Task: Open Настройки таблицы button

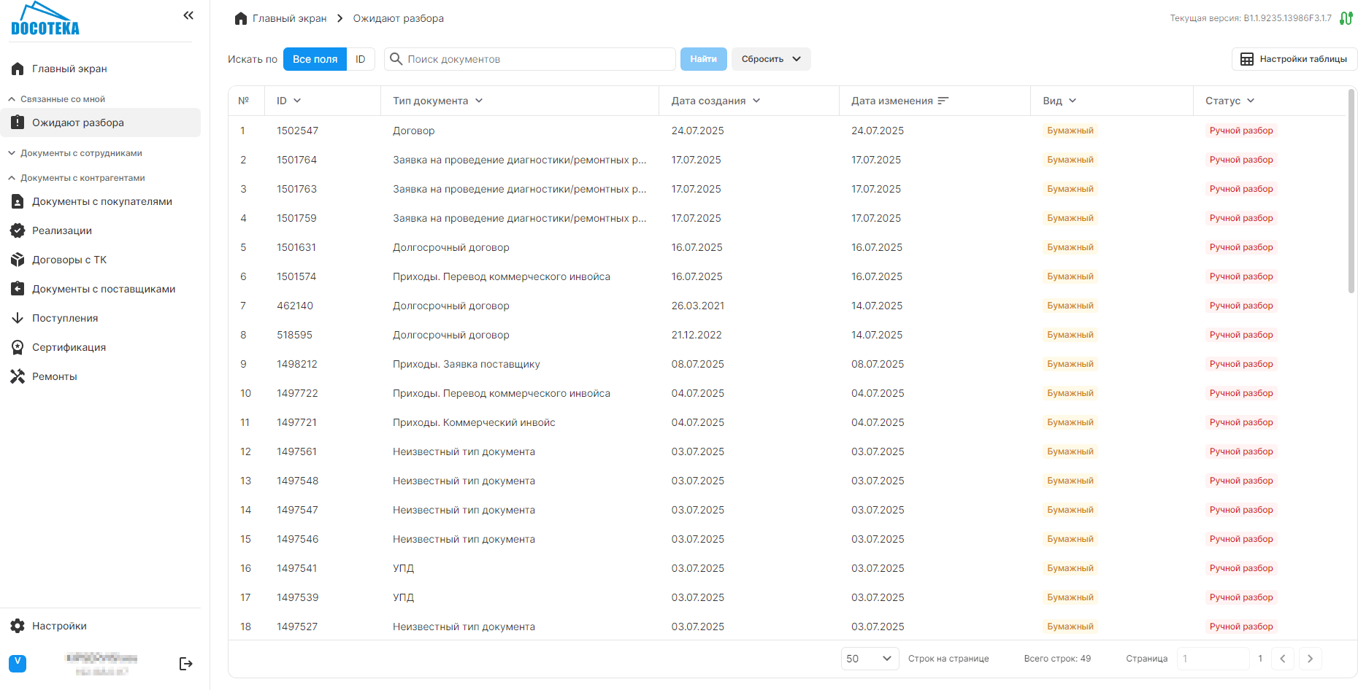Action: pyautogui.click(x=1294, y=59)
